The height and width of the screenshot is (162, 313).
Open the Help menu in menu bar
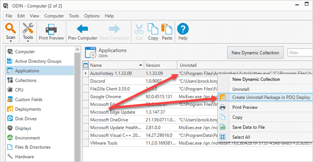(109, 16)
